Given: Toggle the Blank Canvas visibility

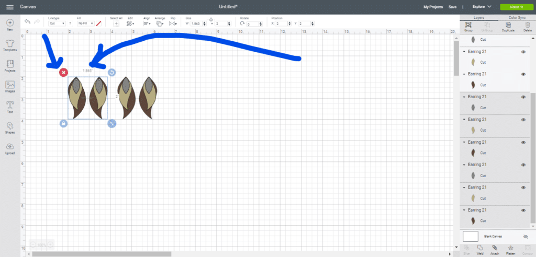Looking at the screenshot, I should click(525, 237).
